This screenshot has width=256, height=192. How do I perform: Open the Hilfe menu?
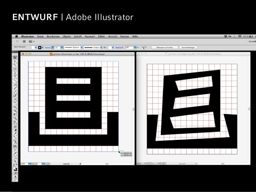tap(135, 36)
